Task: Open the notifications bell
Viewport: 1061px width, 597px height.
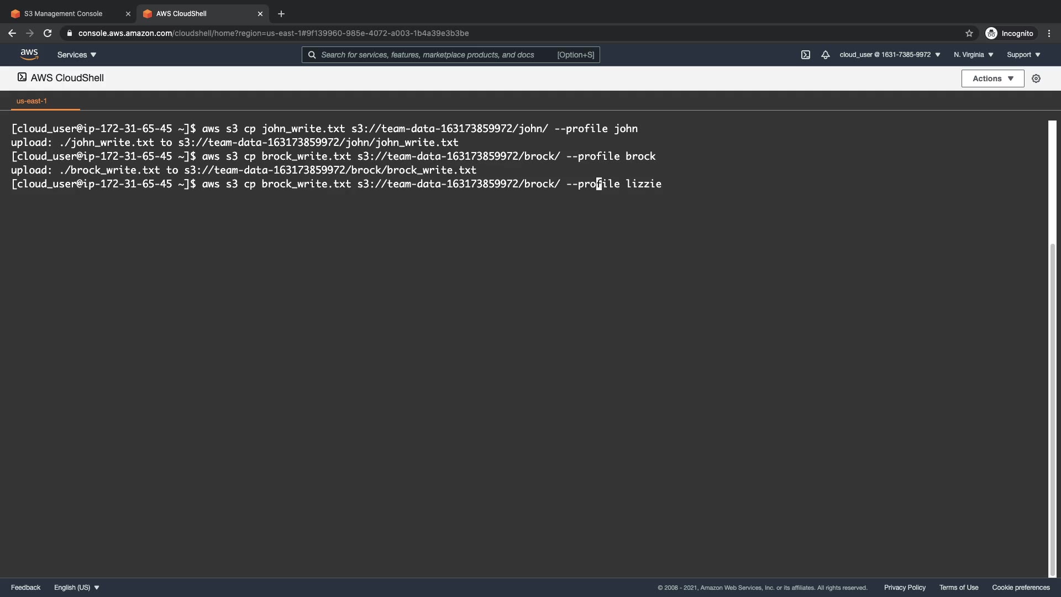Action: click(x=825, y=55)
